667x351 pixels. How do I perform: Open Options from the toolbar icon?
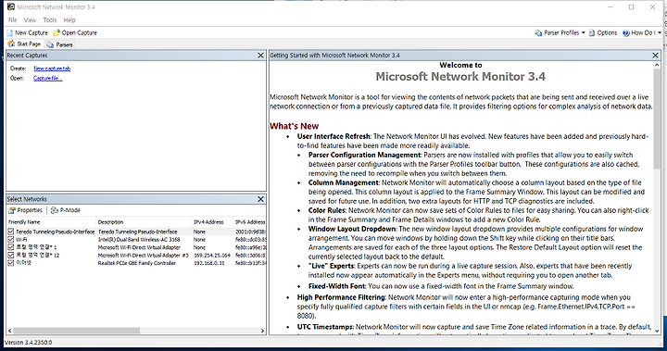[592, 32]
